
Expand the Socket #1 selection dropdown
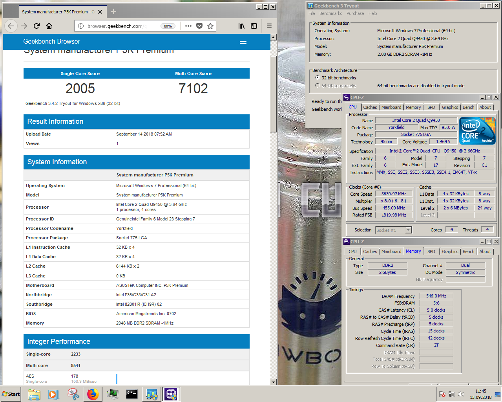tap(408, 230)
